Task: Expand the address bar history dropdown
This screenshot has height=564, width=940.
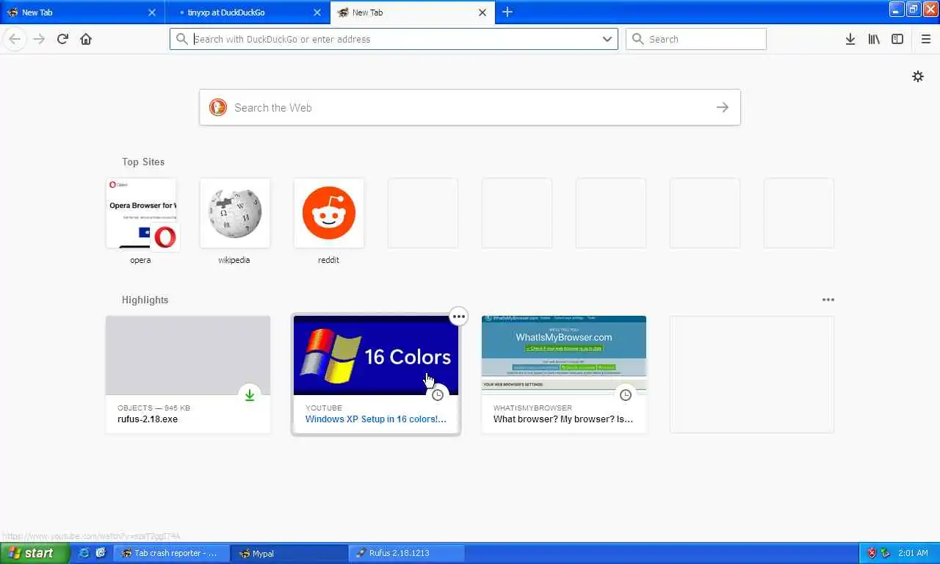Action: (x=607, y=39)
